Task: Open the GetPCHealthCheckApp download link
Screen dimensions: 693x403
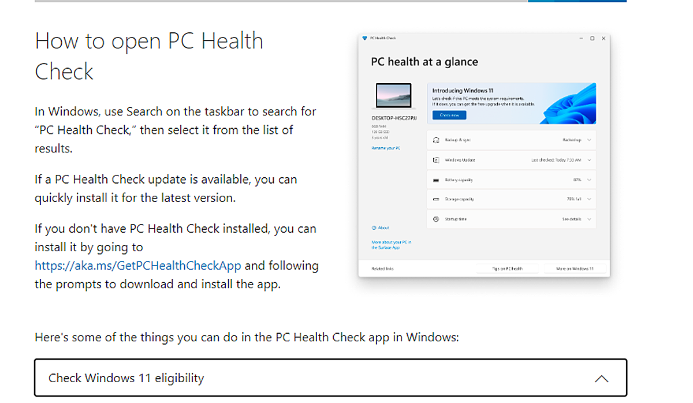Action: tap(137, 265)
